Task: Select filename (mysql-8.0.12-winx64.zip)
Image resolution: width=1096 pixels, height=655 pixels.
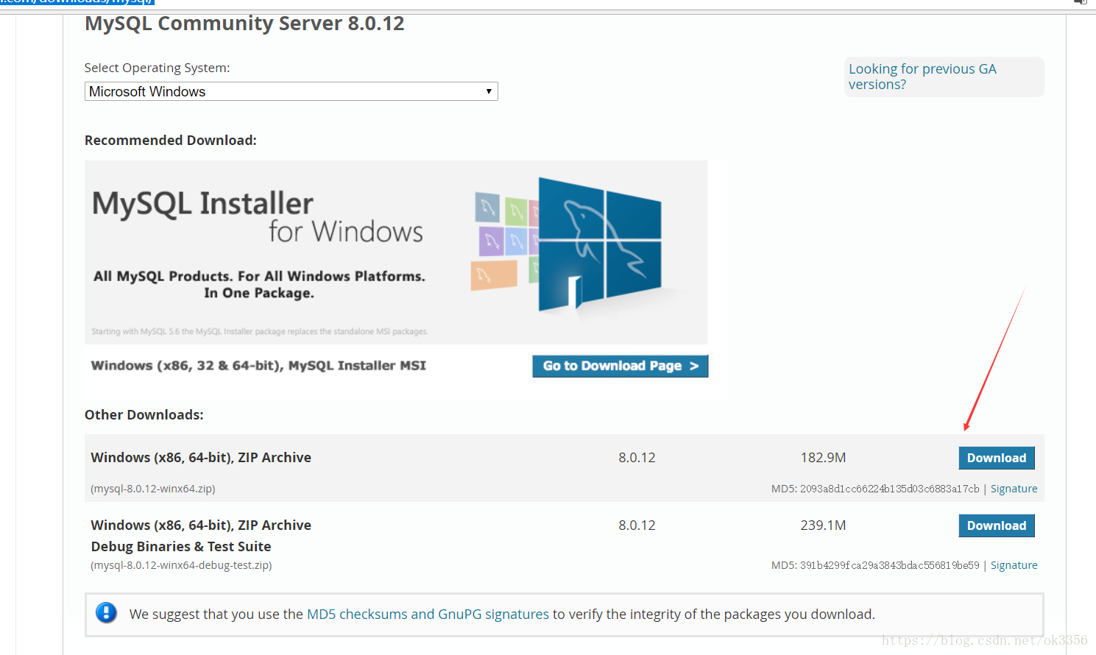Action: point(153,489)
